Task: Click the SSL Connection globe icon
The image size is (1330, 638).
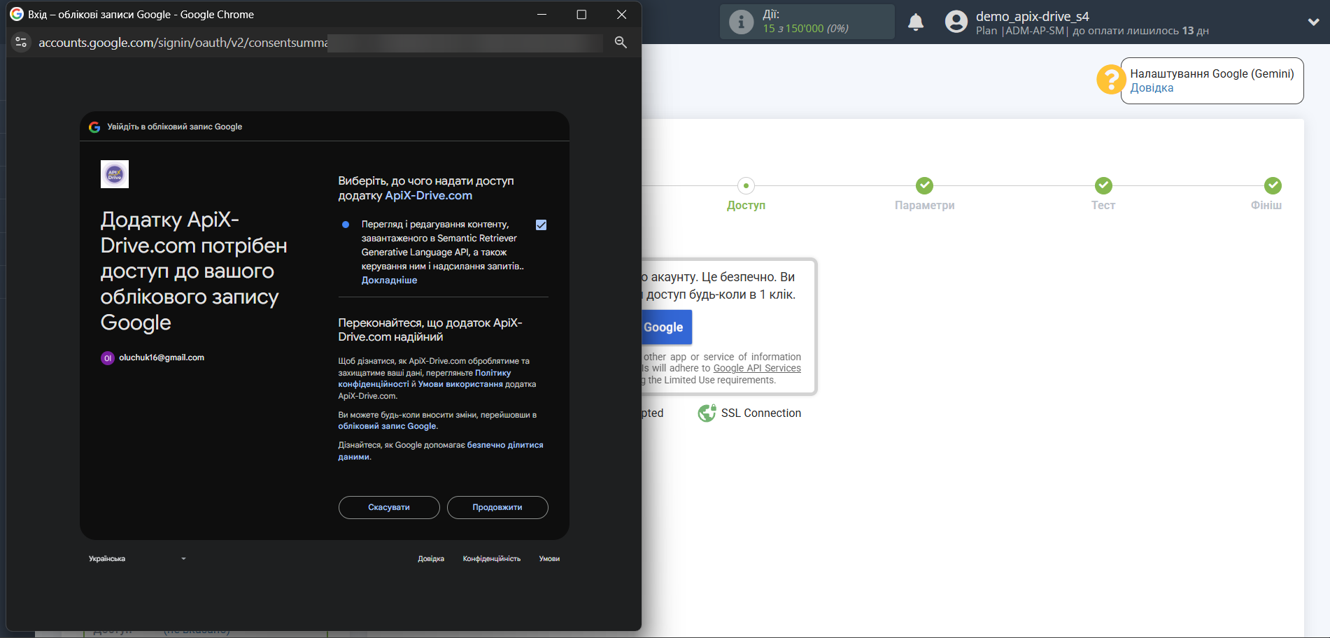Action: 707,413
